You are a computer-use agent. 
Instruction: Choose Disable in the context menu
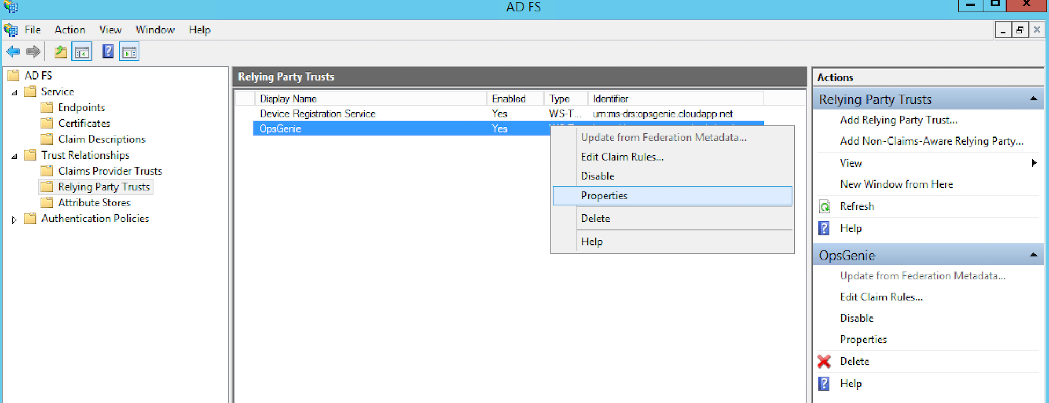coord(672,176)
